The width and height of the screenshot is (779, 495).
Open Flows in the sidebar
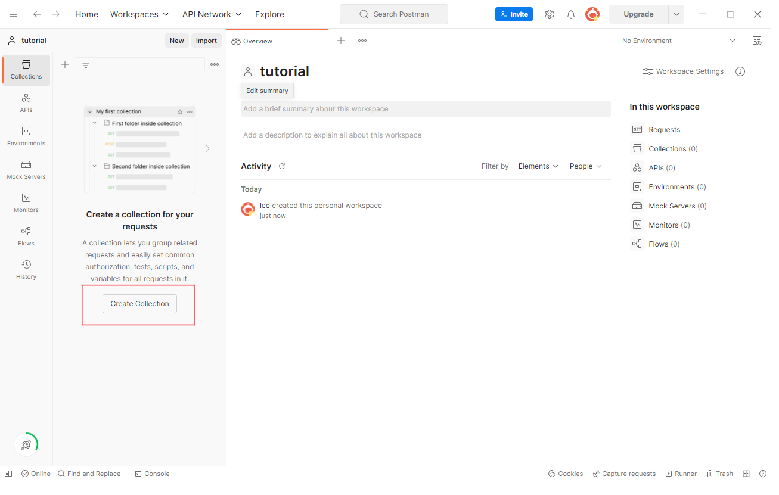click(26, 236)
